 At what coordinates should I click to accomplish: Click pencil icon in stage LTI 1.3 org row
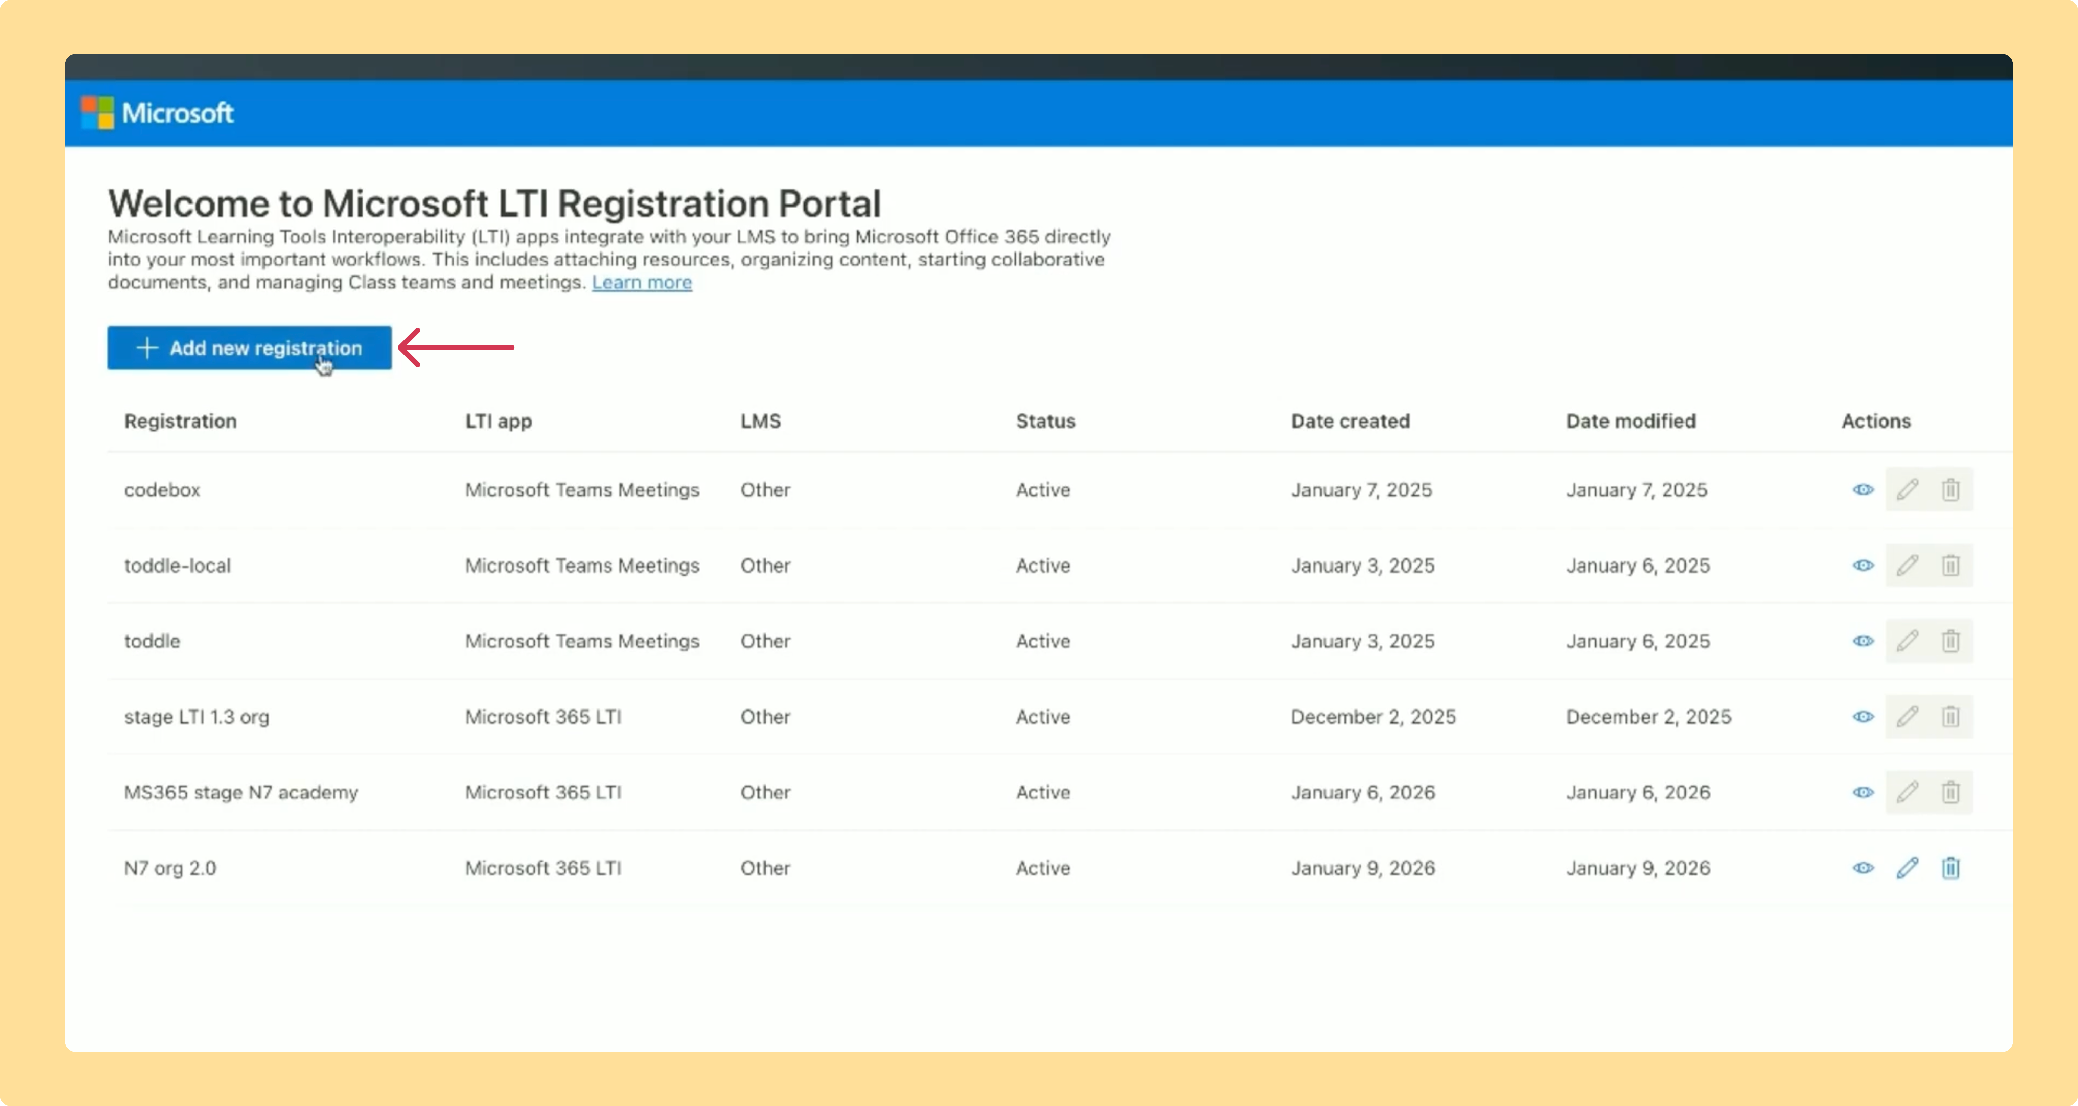tap(1907, 717)
